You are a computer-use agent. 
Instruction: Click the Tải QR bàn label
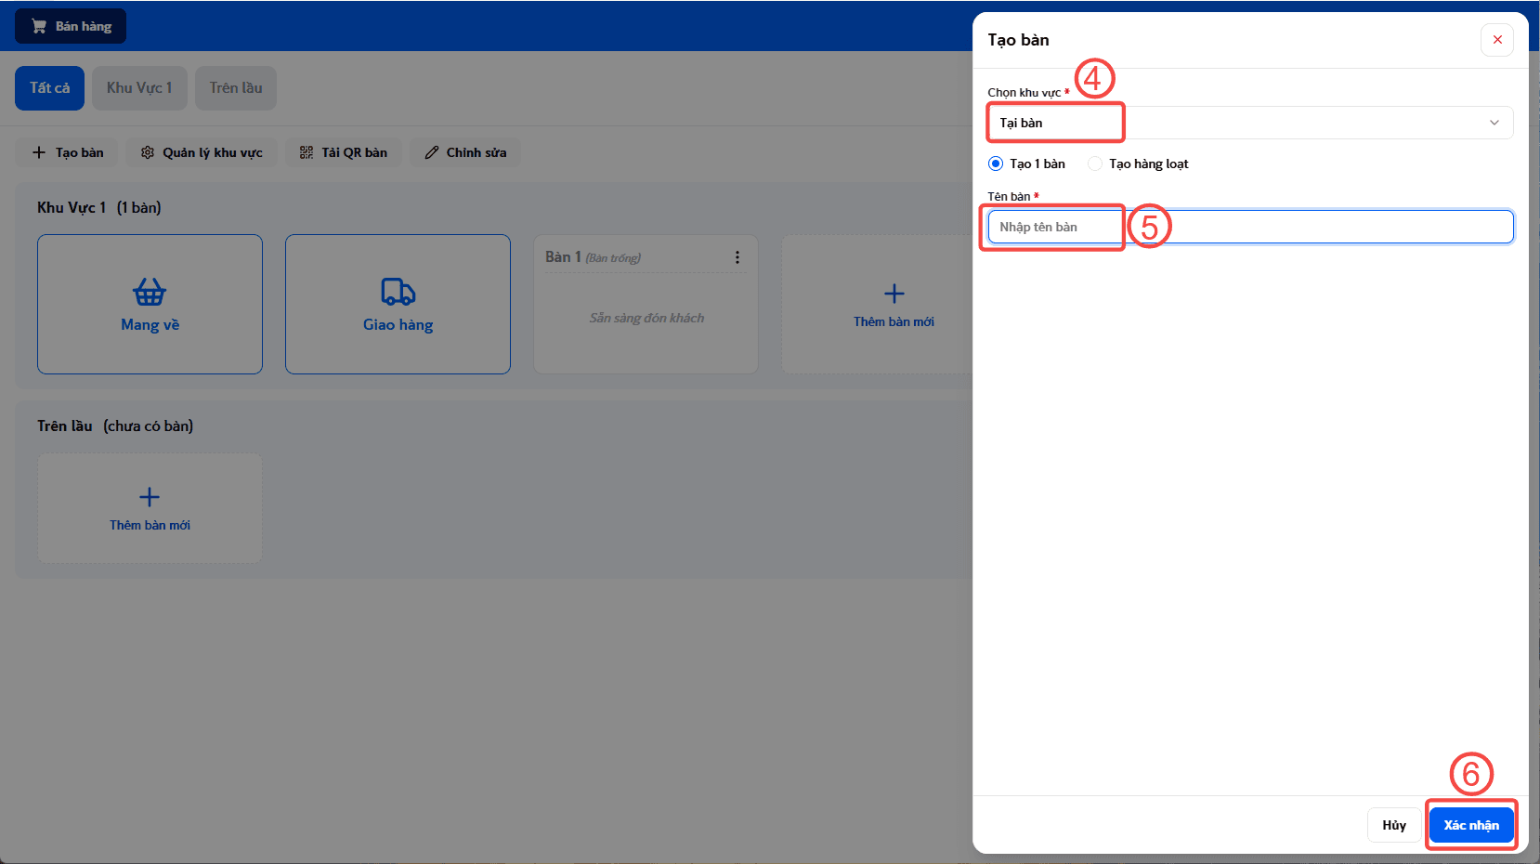[355, 152]
